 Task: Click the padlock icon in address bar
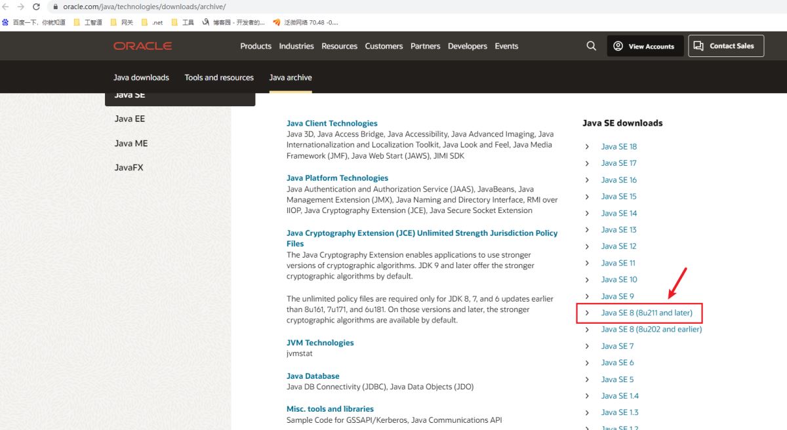(55, 7)
